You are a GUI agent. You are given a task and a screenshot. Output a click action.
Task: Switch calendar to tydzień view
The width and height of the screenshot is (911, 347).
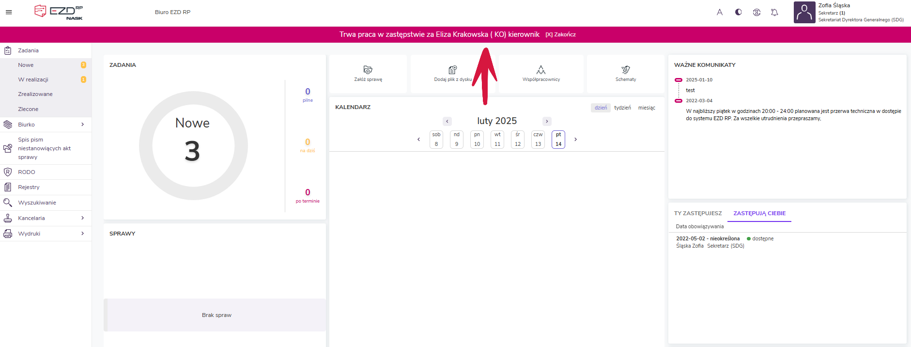pos(622,108)
